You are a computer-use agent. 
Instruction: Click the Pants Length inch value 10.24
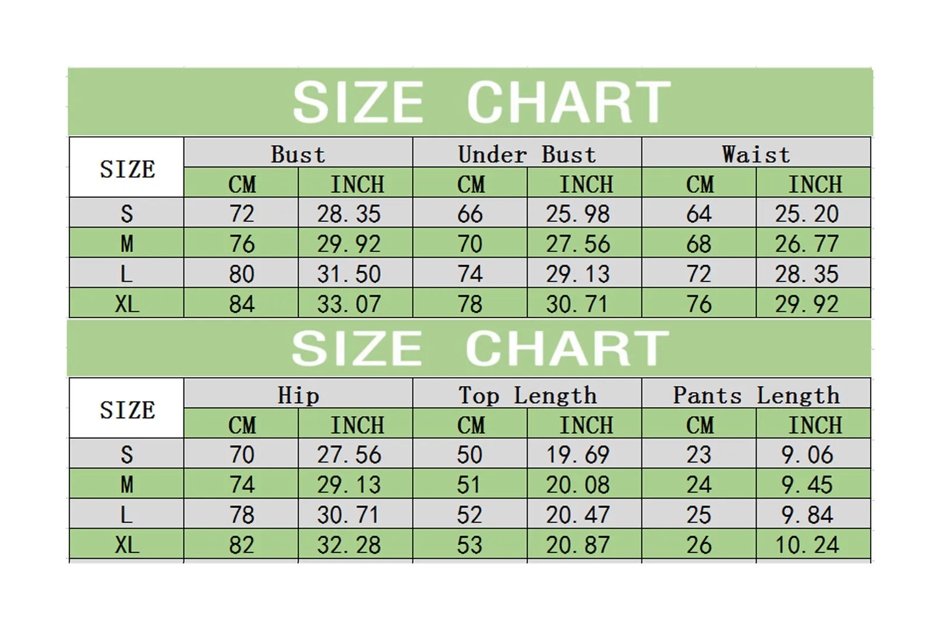click(806, 545)
